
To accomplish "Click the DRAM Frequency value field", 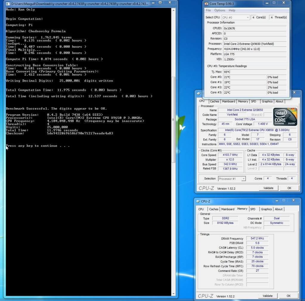I will [257, 238].
